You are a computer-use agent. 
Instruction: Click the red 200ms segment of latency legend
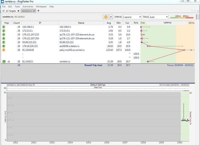pyautogui.click(x=190, y=18)
